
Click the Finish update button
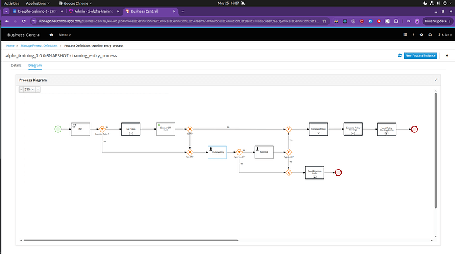[x=438, y=21]
